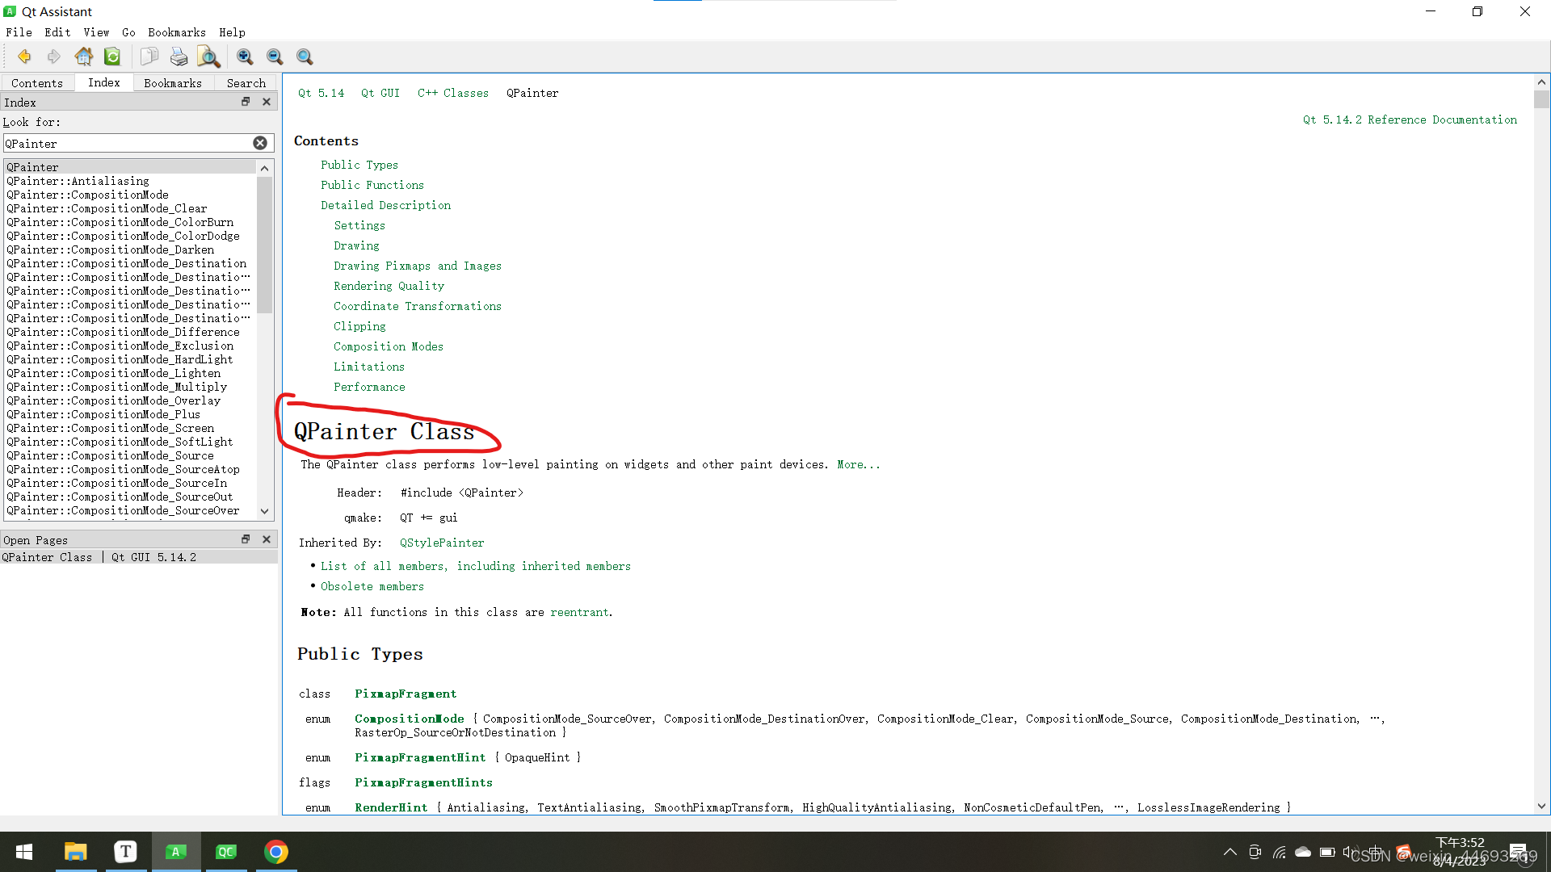Float the Open Pages panel
1551x872 pixels.
tap(246, 539)
